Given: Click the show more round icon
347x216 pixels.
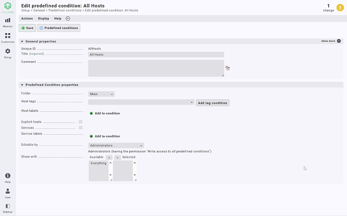Looking at the screenshot, I should (x=339, y=41).
